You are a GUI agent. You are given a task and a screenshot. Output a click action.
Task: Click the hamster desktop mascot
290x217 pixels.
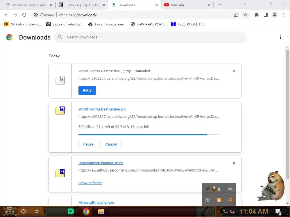tap(271, 186)
